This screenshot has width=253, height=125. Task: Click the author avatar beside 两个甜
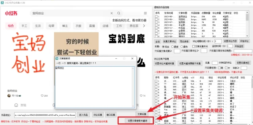9,96
